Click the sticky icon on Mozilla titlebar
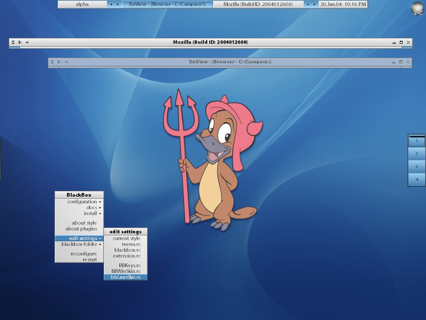The width and height of the screenshot is (426, 320). click(x=13, y=42)
